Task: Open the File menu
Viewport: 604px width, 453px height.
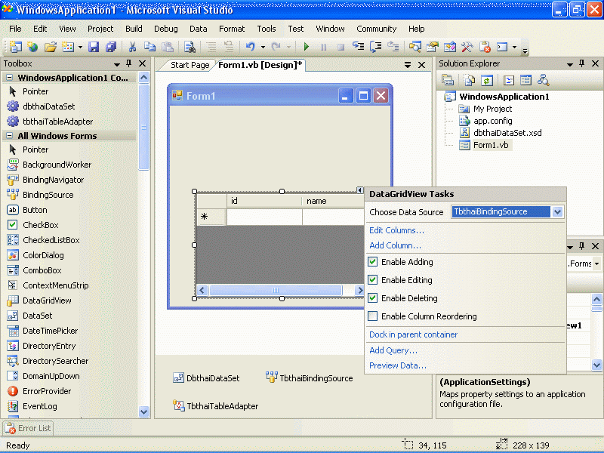Action: 15,29
